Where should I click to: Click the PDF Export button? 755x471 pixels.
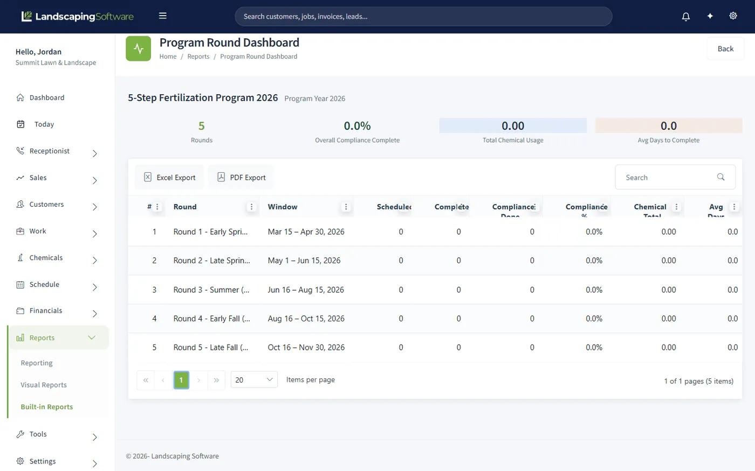[242, 177]
